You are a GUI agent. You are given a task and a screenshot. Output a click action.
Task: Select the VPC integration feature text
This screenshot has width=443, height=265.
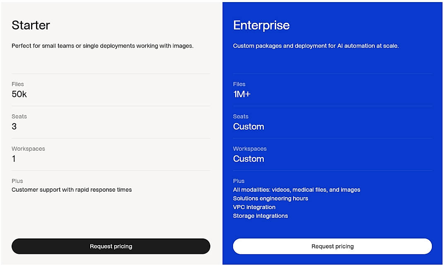pos(254,207)
